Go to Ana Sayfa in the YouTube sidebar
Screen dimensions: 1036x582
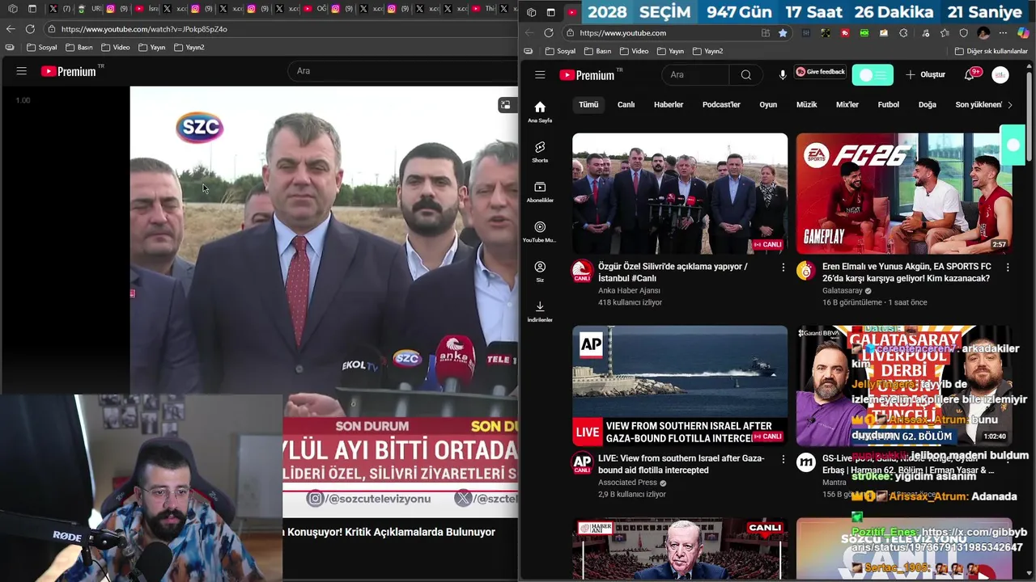(x=540, y=112)
